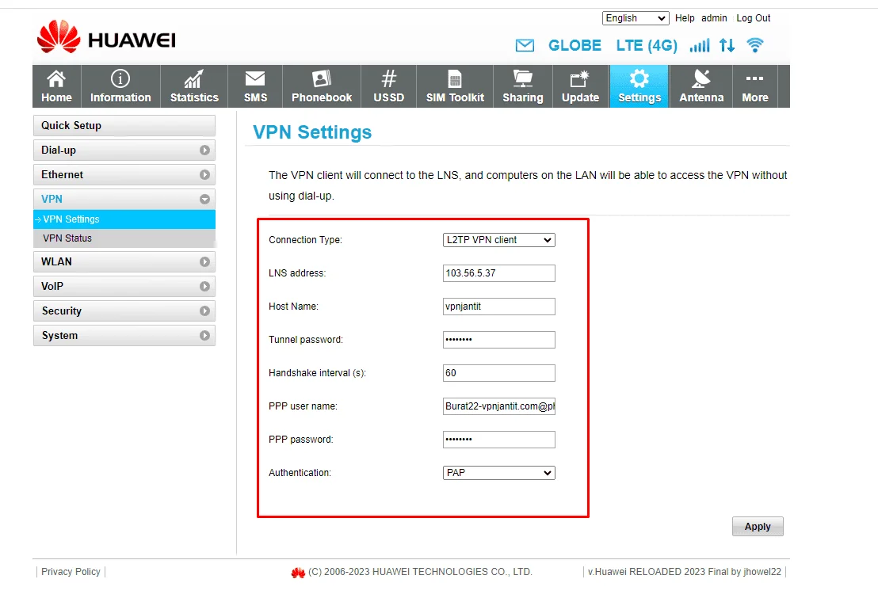Expand the Dial-up menu section
Image resolution: width=878 pixels, height=602 pixels.
pyautogui.click(x=124, y=150)
